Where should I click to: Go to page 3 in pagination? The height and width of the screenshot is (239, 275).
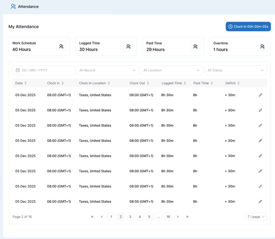(x=130, y=217)
